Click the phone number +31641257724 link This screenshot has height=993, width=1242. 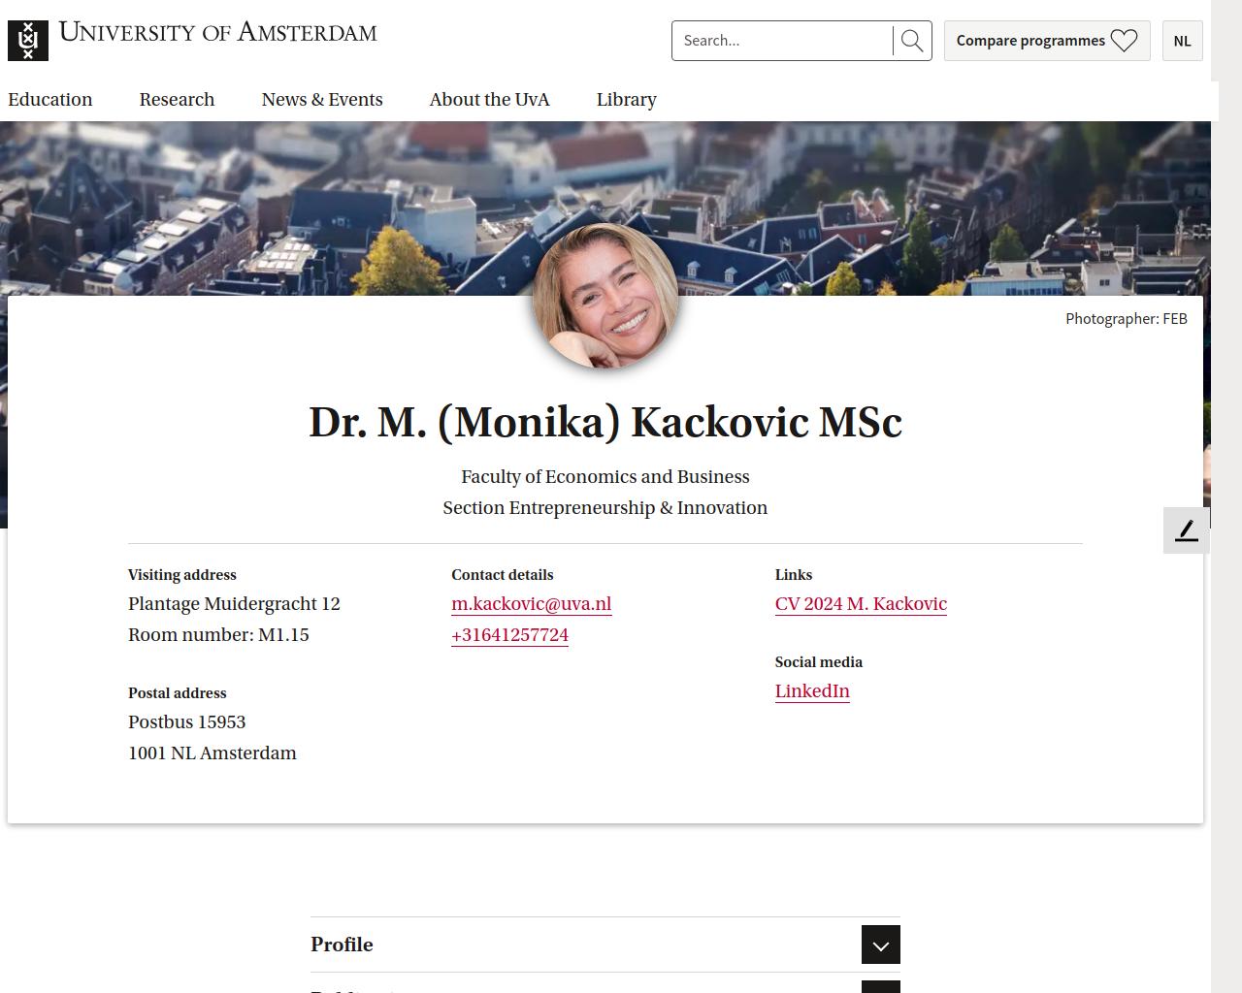coord(509,635)
